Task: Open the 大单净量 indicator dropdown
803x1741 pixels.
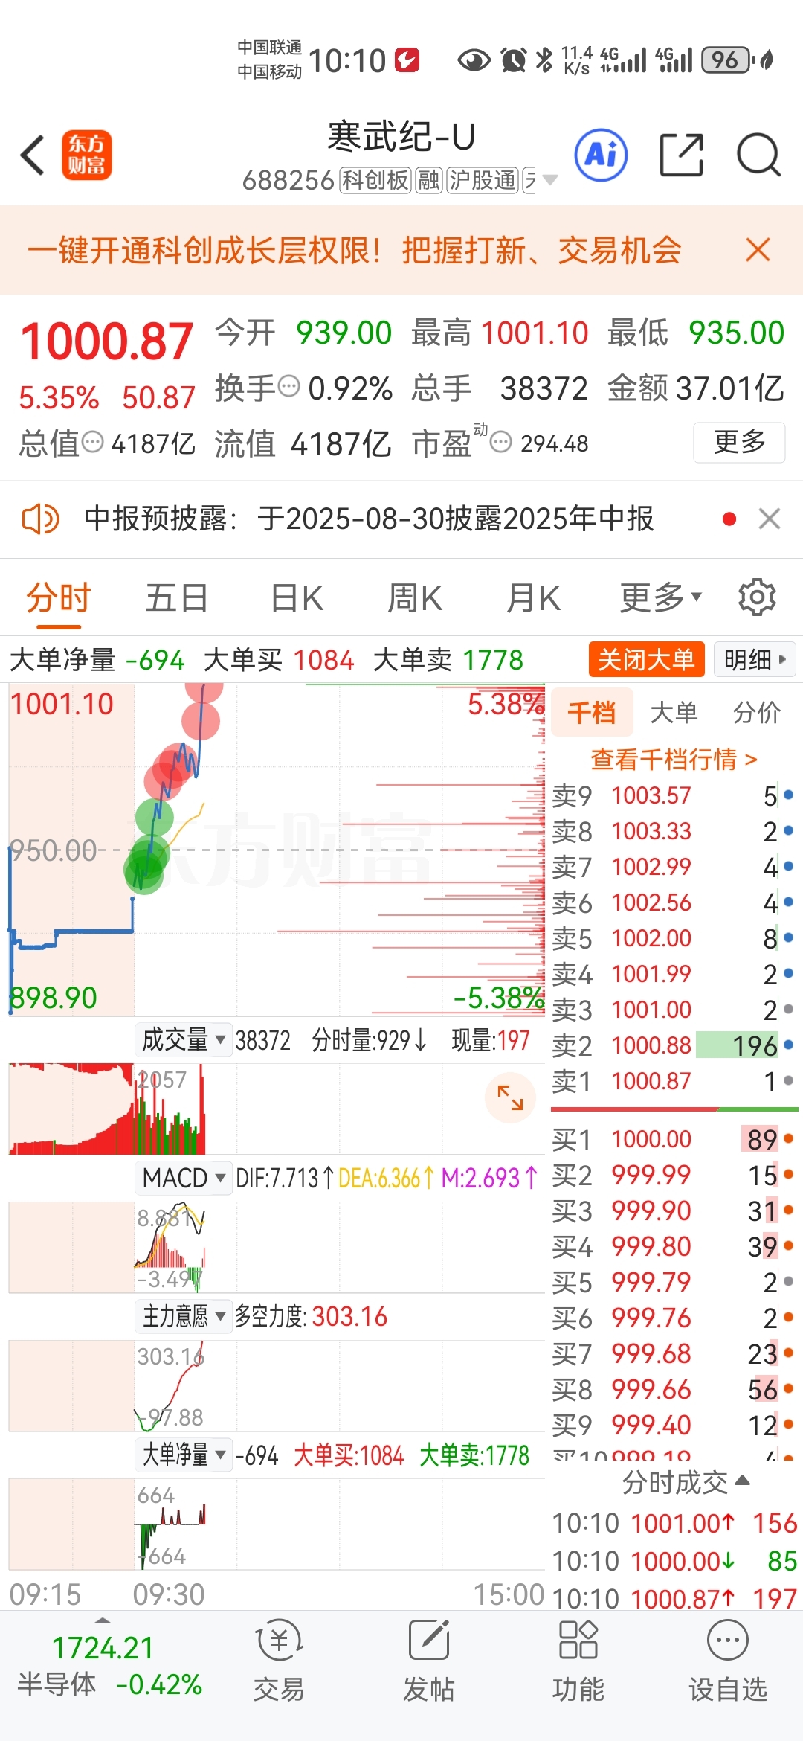Action: point(184,1455)
